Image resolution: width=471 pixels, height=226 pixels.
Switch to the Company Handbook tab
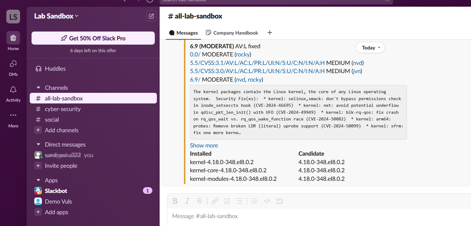point(232,33)
